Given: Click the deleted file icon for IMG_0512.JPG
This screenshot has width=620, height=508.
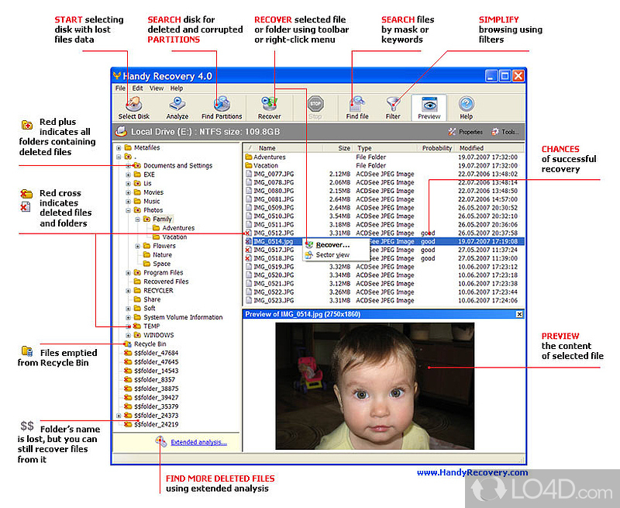Looking at the screenshot, I should coord(248,233).
